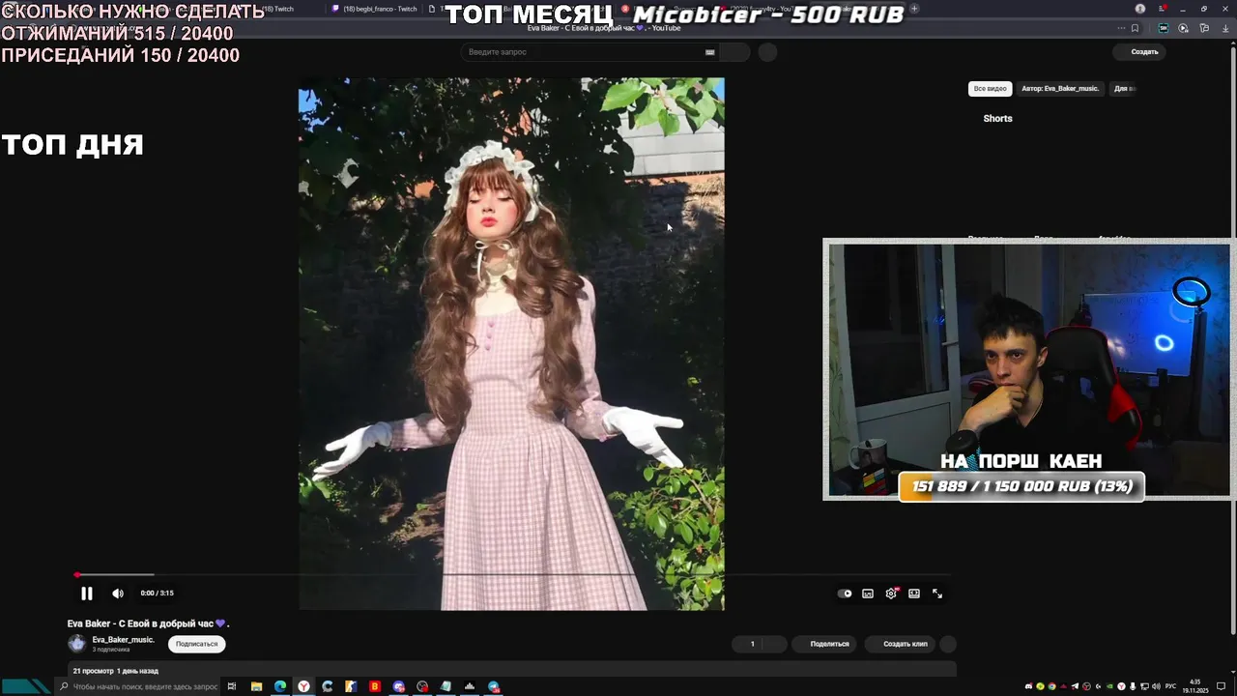Select the Все видео filter chip
The height and width of the screenshot is (696, 1237).
tap(990, 88)
